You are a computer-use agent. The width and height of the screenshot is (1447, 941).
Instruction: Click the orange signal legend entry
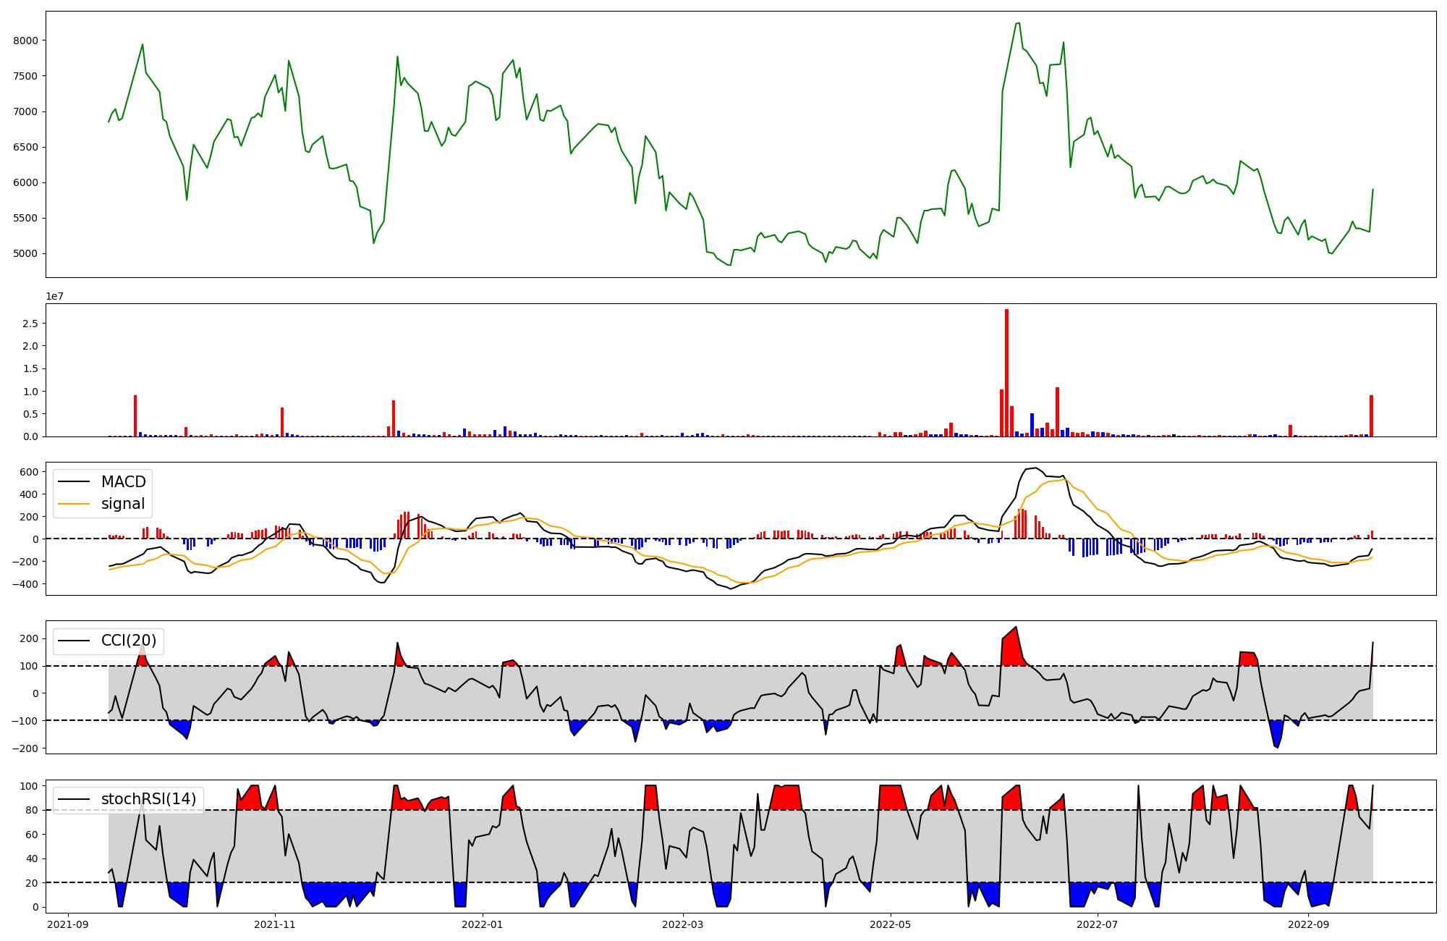tap(122, 504)
